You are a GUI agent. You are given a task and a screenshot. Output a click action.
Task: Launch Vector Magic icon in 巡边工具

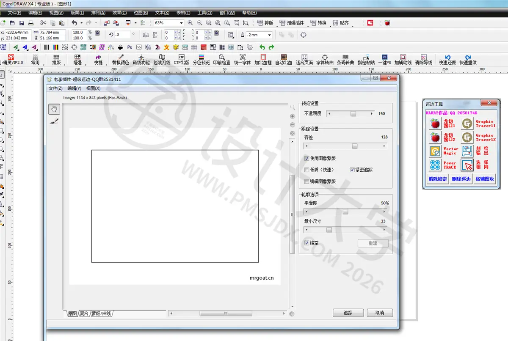click(435, 151)
